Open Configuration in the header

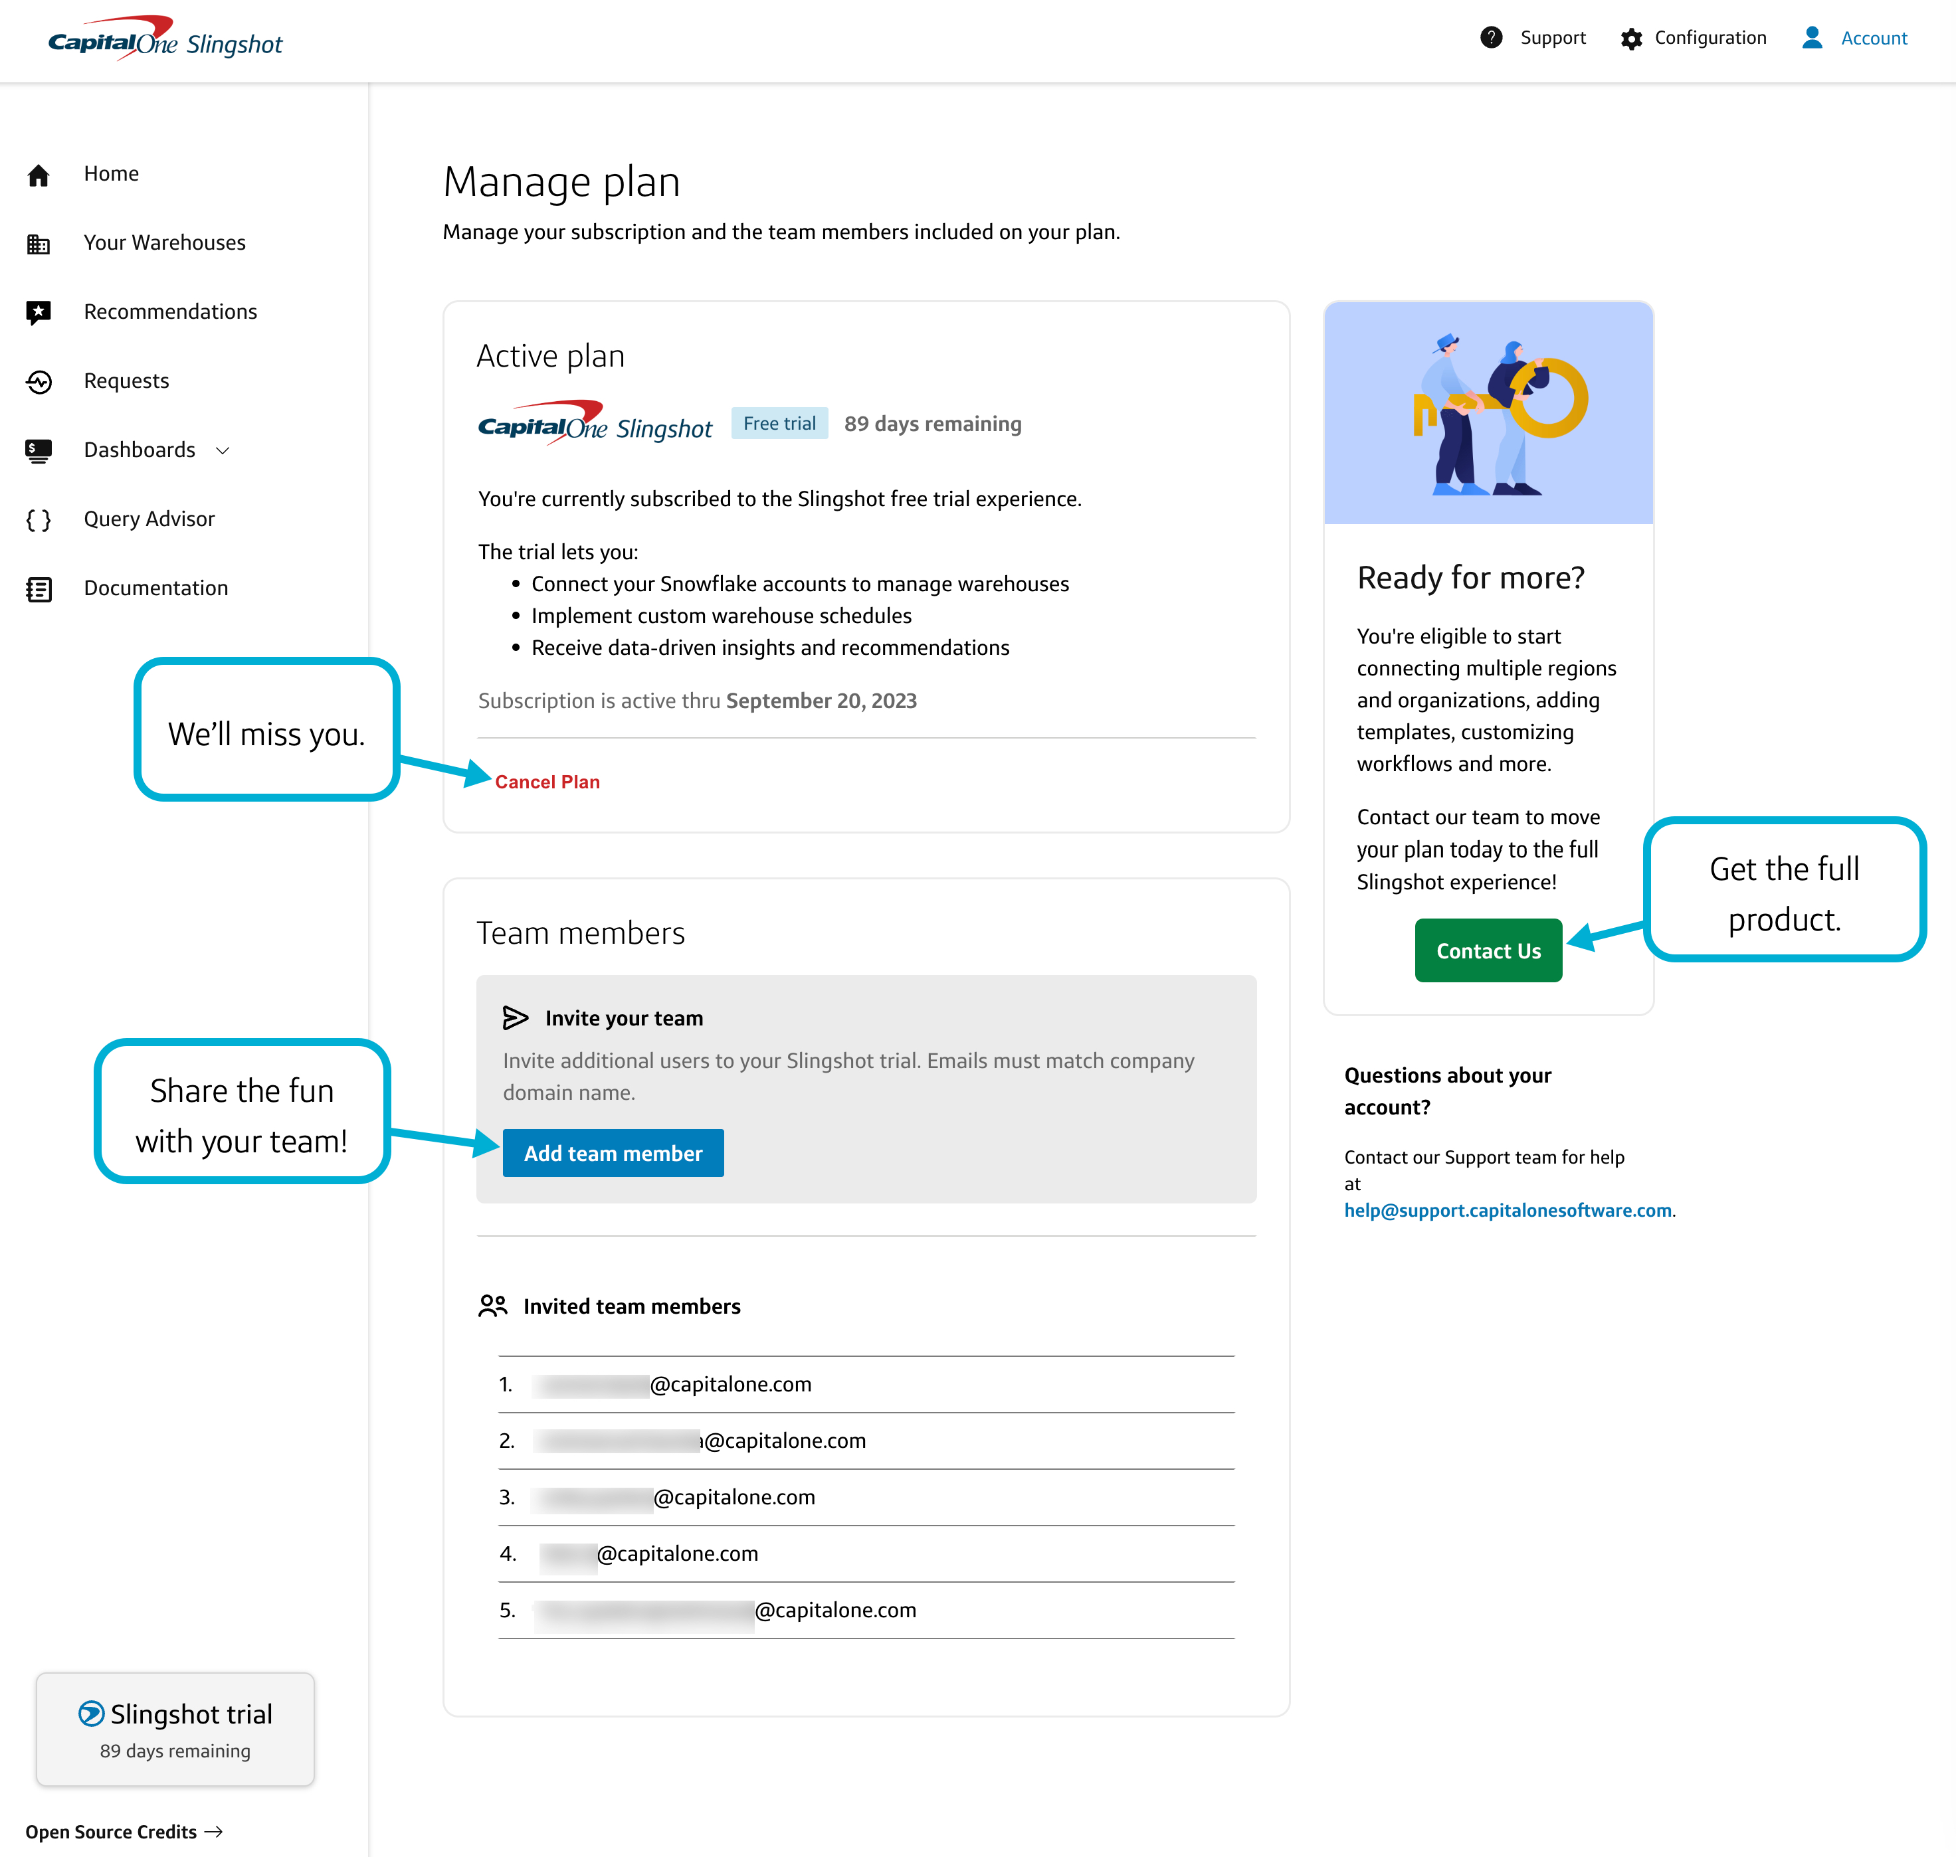(1710, 38)
